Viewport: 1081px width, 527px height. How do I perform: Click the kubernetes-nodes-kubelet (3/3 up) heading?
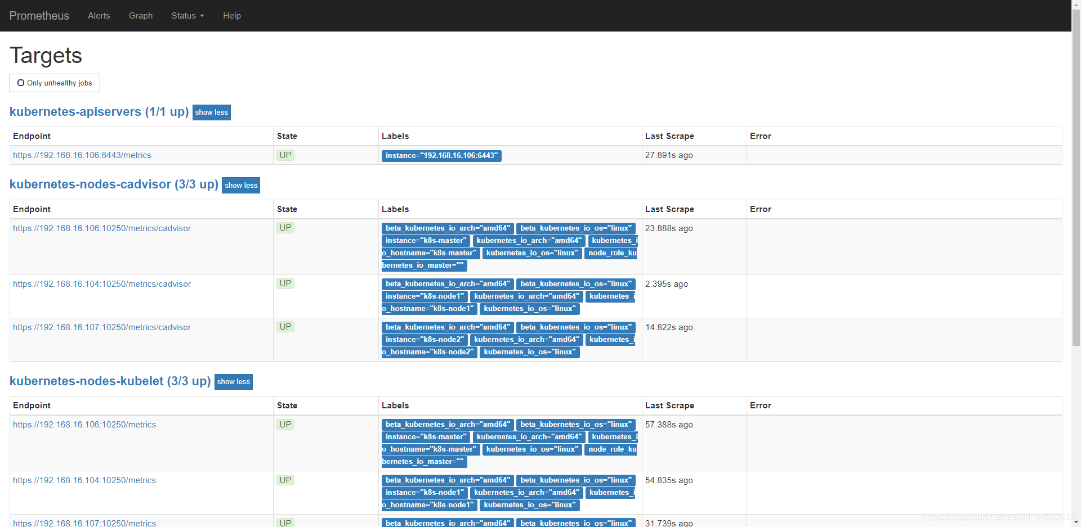point(110,381)
